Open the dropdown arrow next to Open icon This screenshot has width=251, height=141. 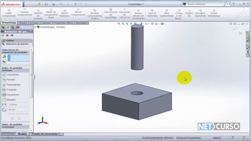(42, 4)
